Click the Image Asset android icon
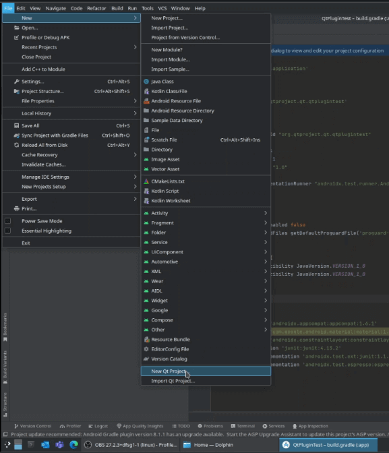This screenshot has width=389, height=453. [x=146, y=159]
